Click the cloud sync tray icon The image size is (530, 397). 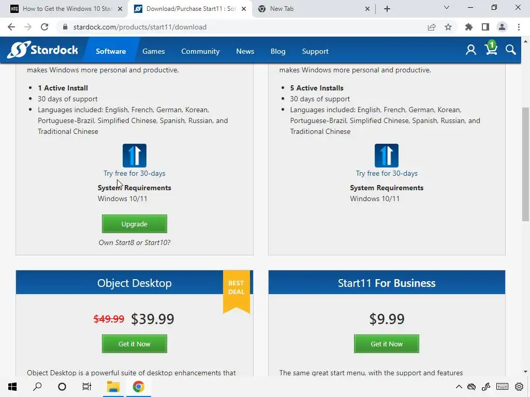click(x=472, y=387)
